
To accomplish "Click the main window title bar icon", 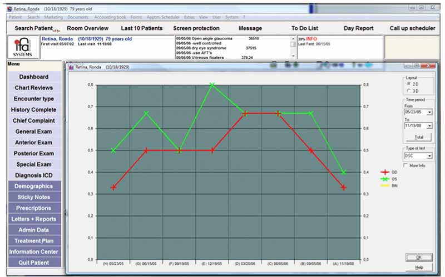I will [10, 9].
